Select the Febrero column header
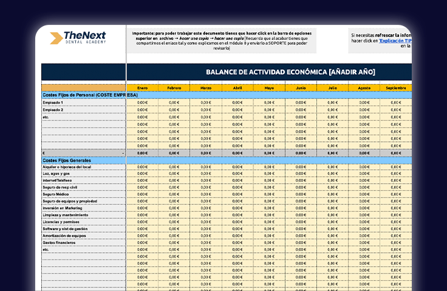The image size is (447, 291). 174,88
